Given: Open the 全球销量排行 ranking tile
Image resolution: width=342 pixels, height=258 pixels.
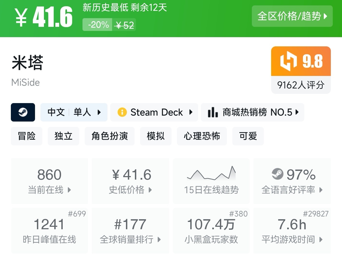Looking at the screenshot, I should point(130,231).
